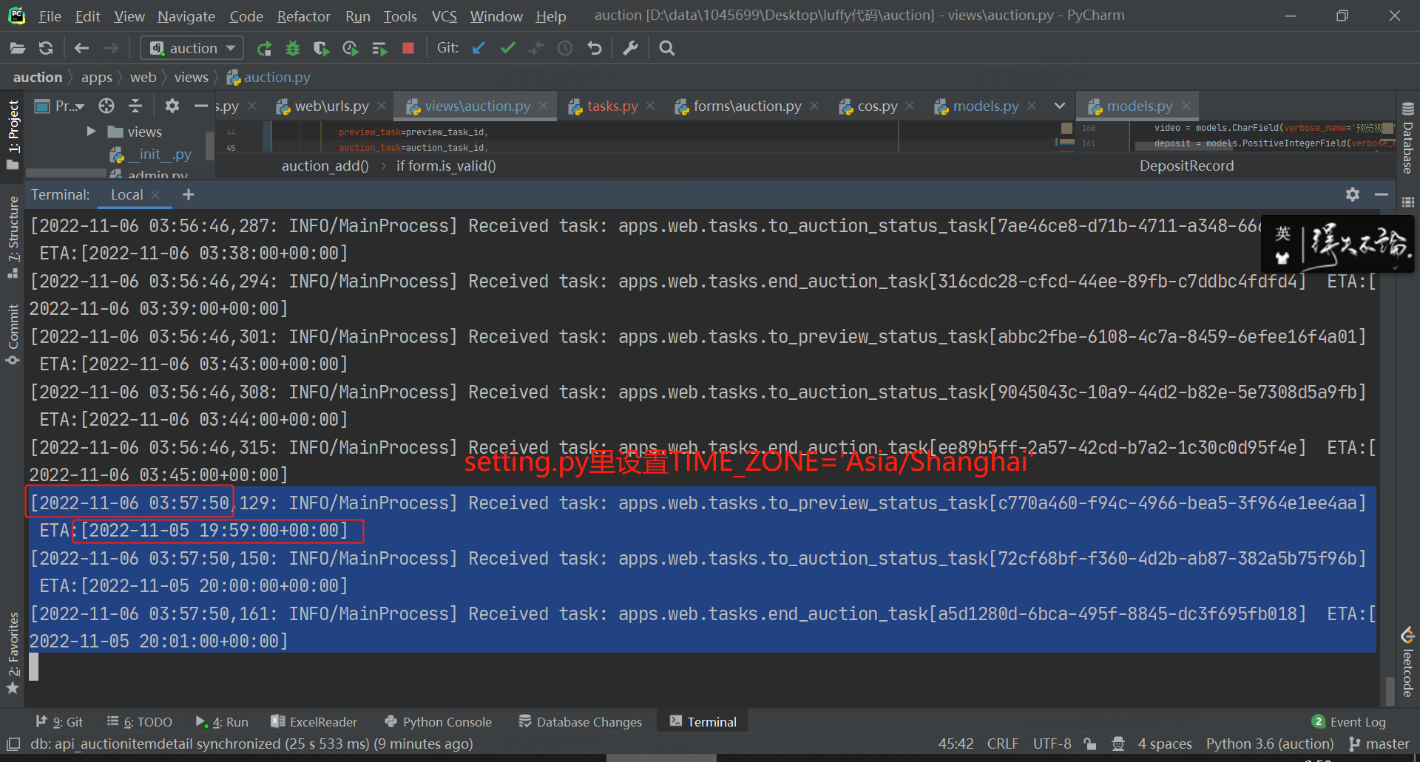The height and width of the screenshot is (762, 1420).
Task: Close the Local terminal session
Action: [x=155, y=194]
